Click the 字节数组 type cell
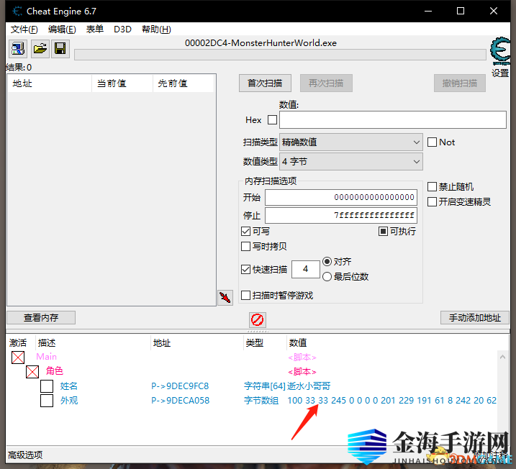 (x=261, y=400)
